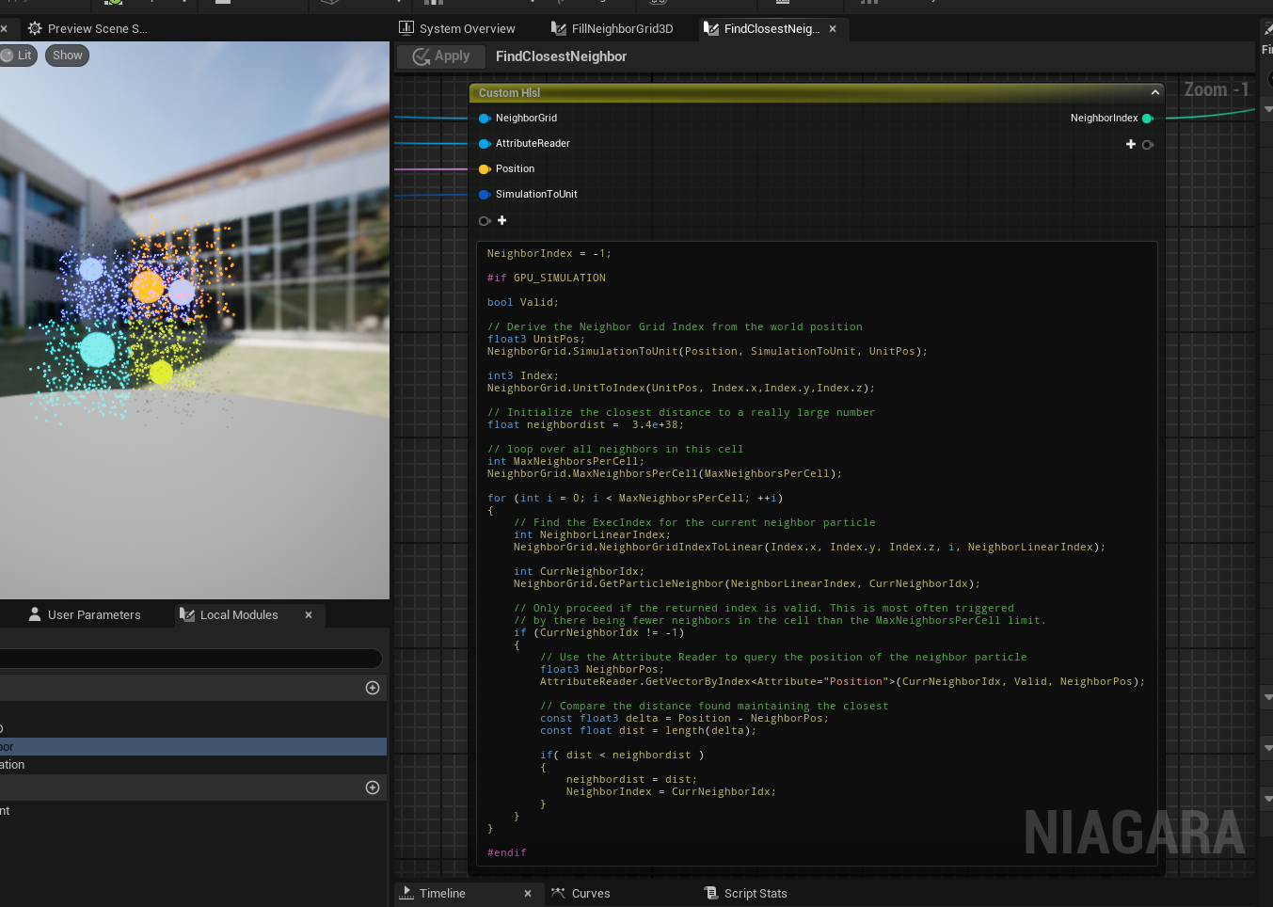
Task: Click the lower circled plus in Local Modules
Action: click(x=373, y=788)
